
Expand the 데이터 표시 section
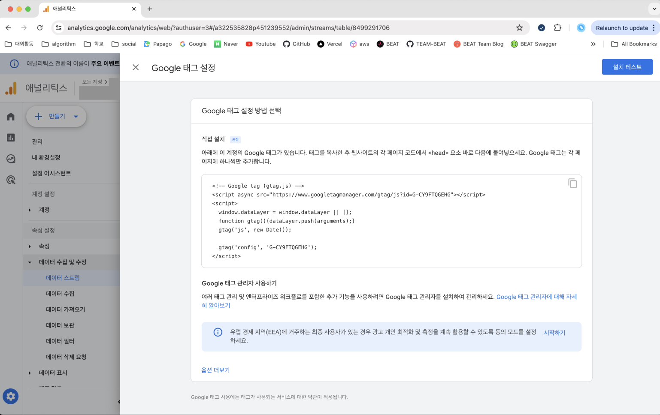[30, 373]
